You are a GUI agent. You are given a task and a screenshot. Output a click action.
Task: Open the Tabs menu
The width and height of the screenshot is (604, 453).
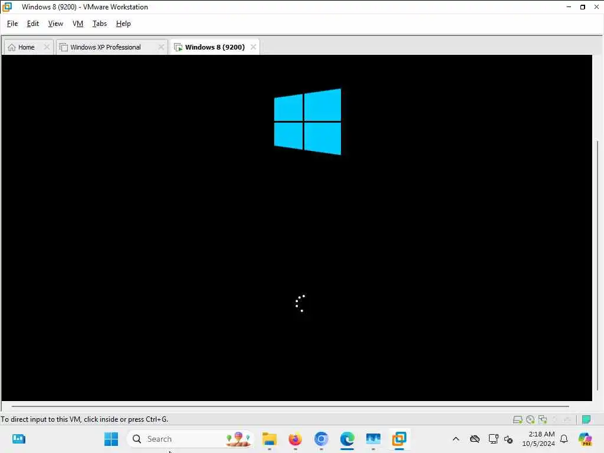click(99, 24)
